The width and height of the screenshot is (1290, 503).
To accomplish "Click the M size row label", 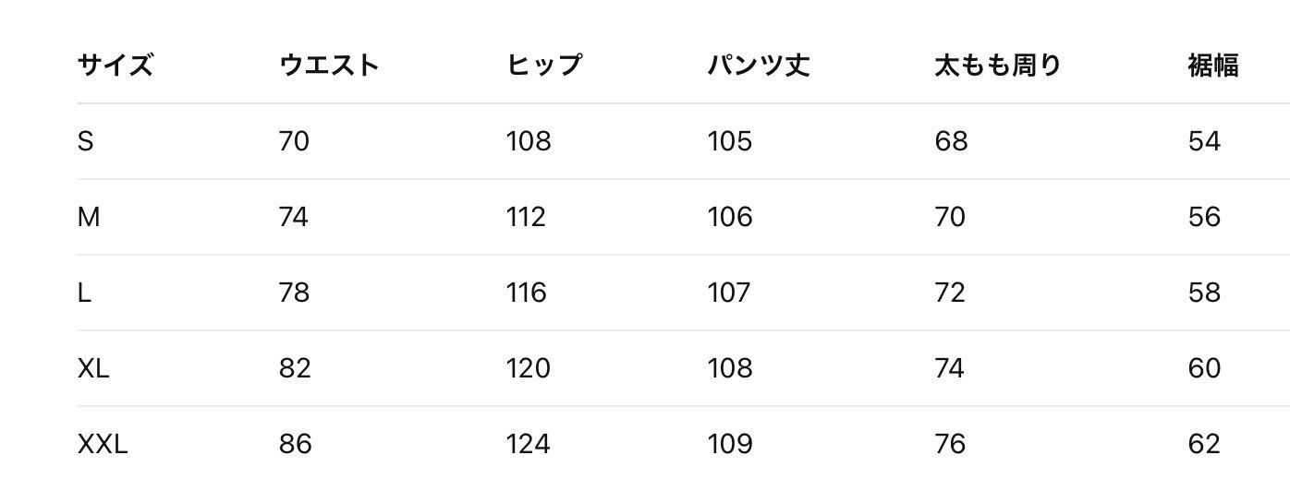I will coord(89,217).
